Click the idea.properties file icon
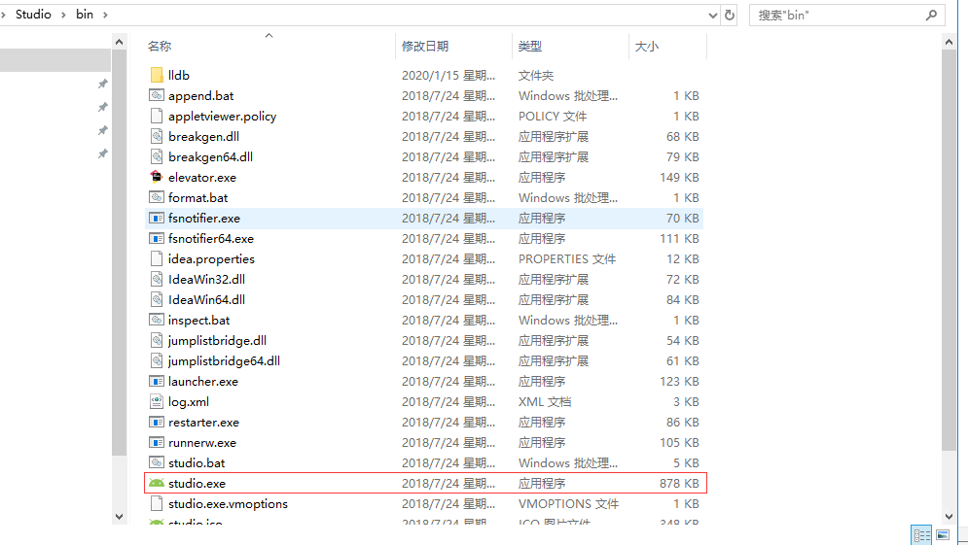 click(x=157, y=259)
